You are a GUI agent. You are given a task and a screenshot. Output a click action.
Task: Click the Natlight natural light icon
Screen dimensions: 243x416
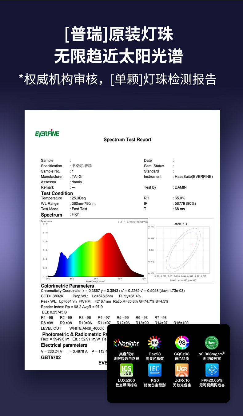point(126,343)
